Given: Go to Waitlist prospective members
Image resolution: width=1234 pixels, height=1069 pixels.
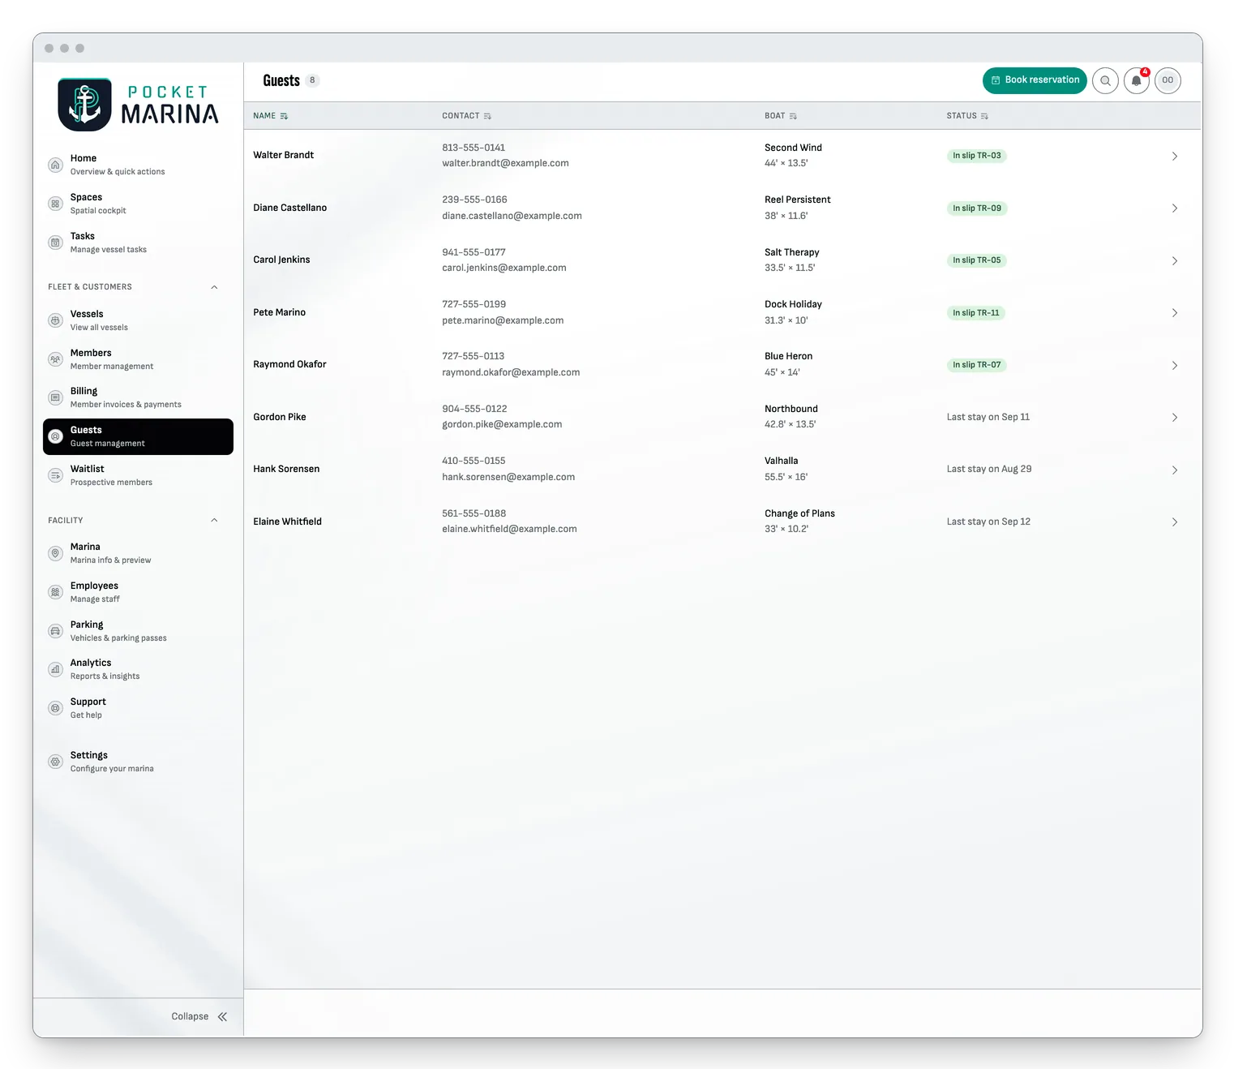Looking at the screenshot, I should point(138,475).
